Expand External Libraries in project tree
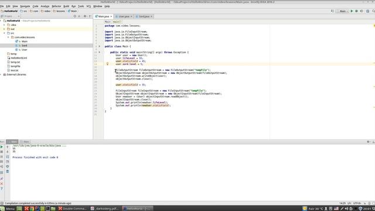 coord(1,74)
